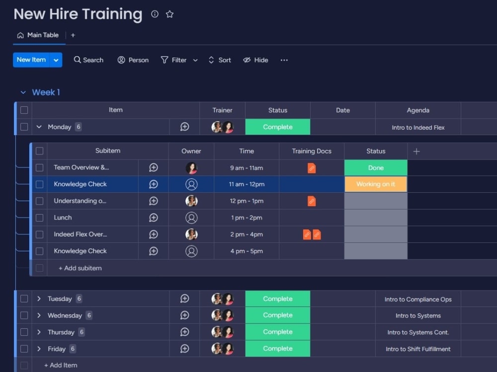
Task: Open Trainer avatars for Monday
Action: [x=223, y=127]
